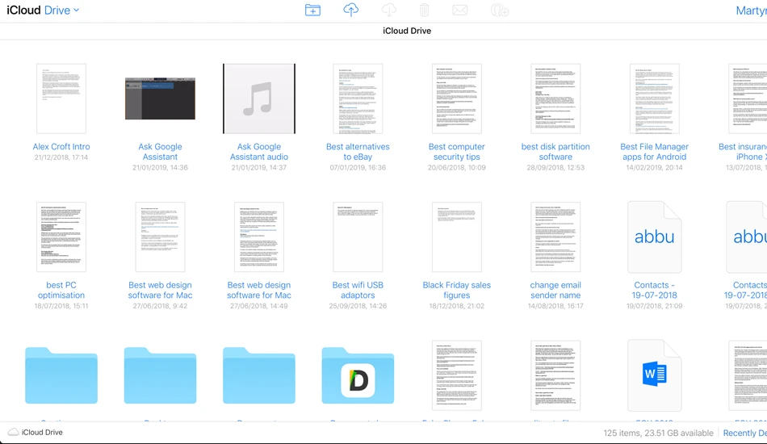Select Black Friday sales figures document
The height and width of the screenshot is (444, 767).
point(456,237)
